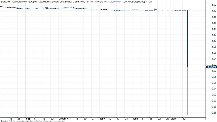Click the filled candle near Sep 15
Viewport: 217px width, 122px height.
click(47, 8)
